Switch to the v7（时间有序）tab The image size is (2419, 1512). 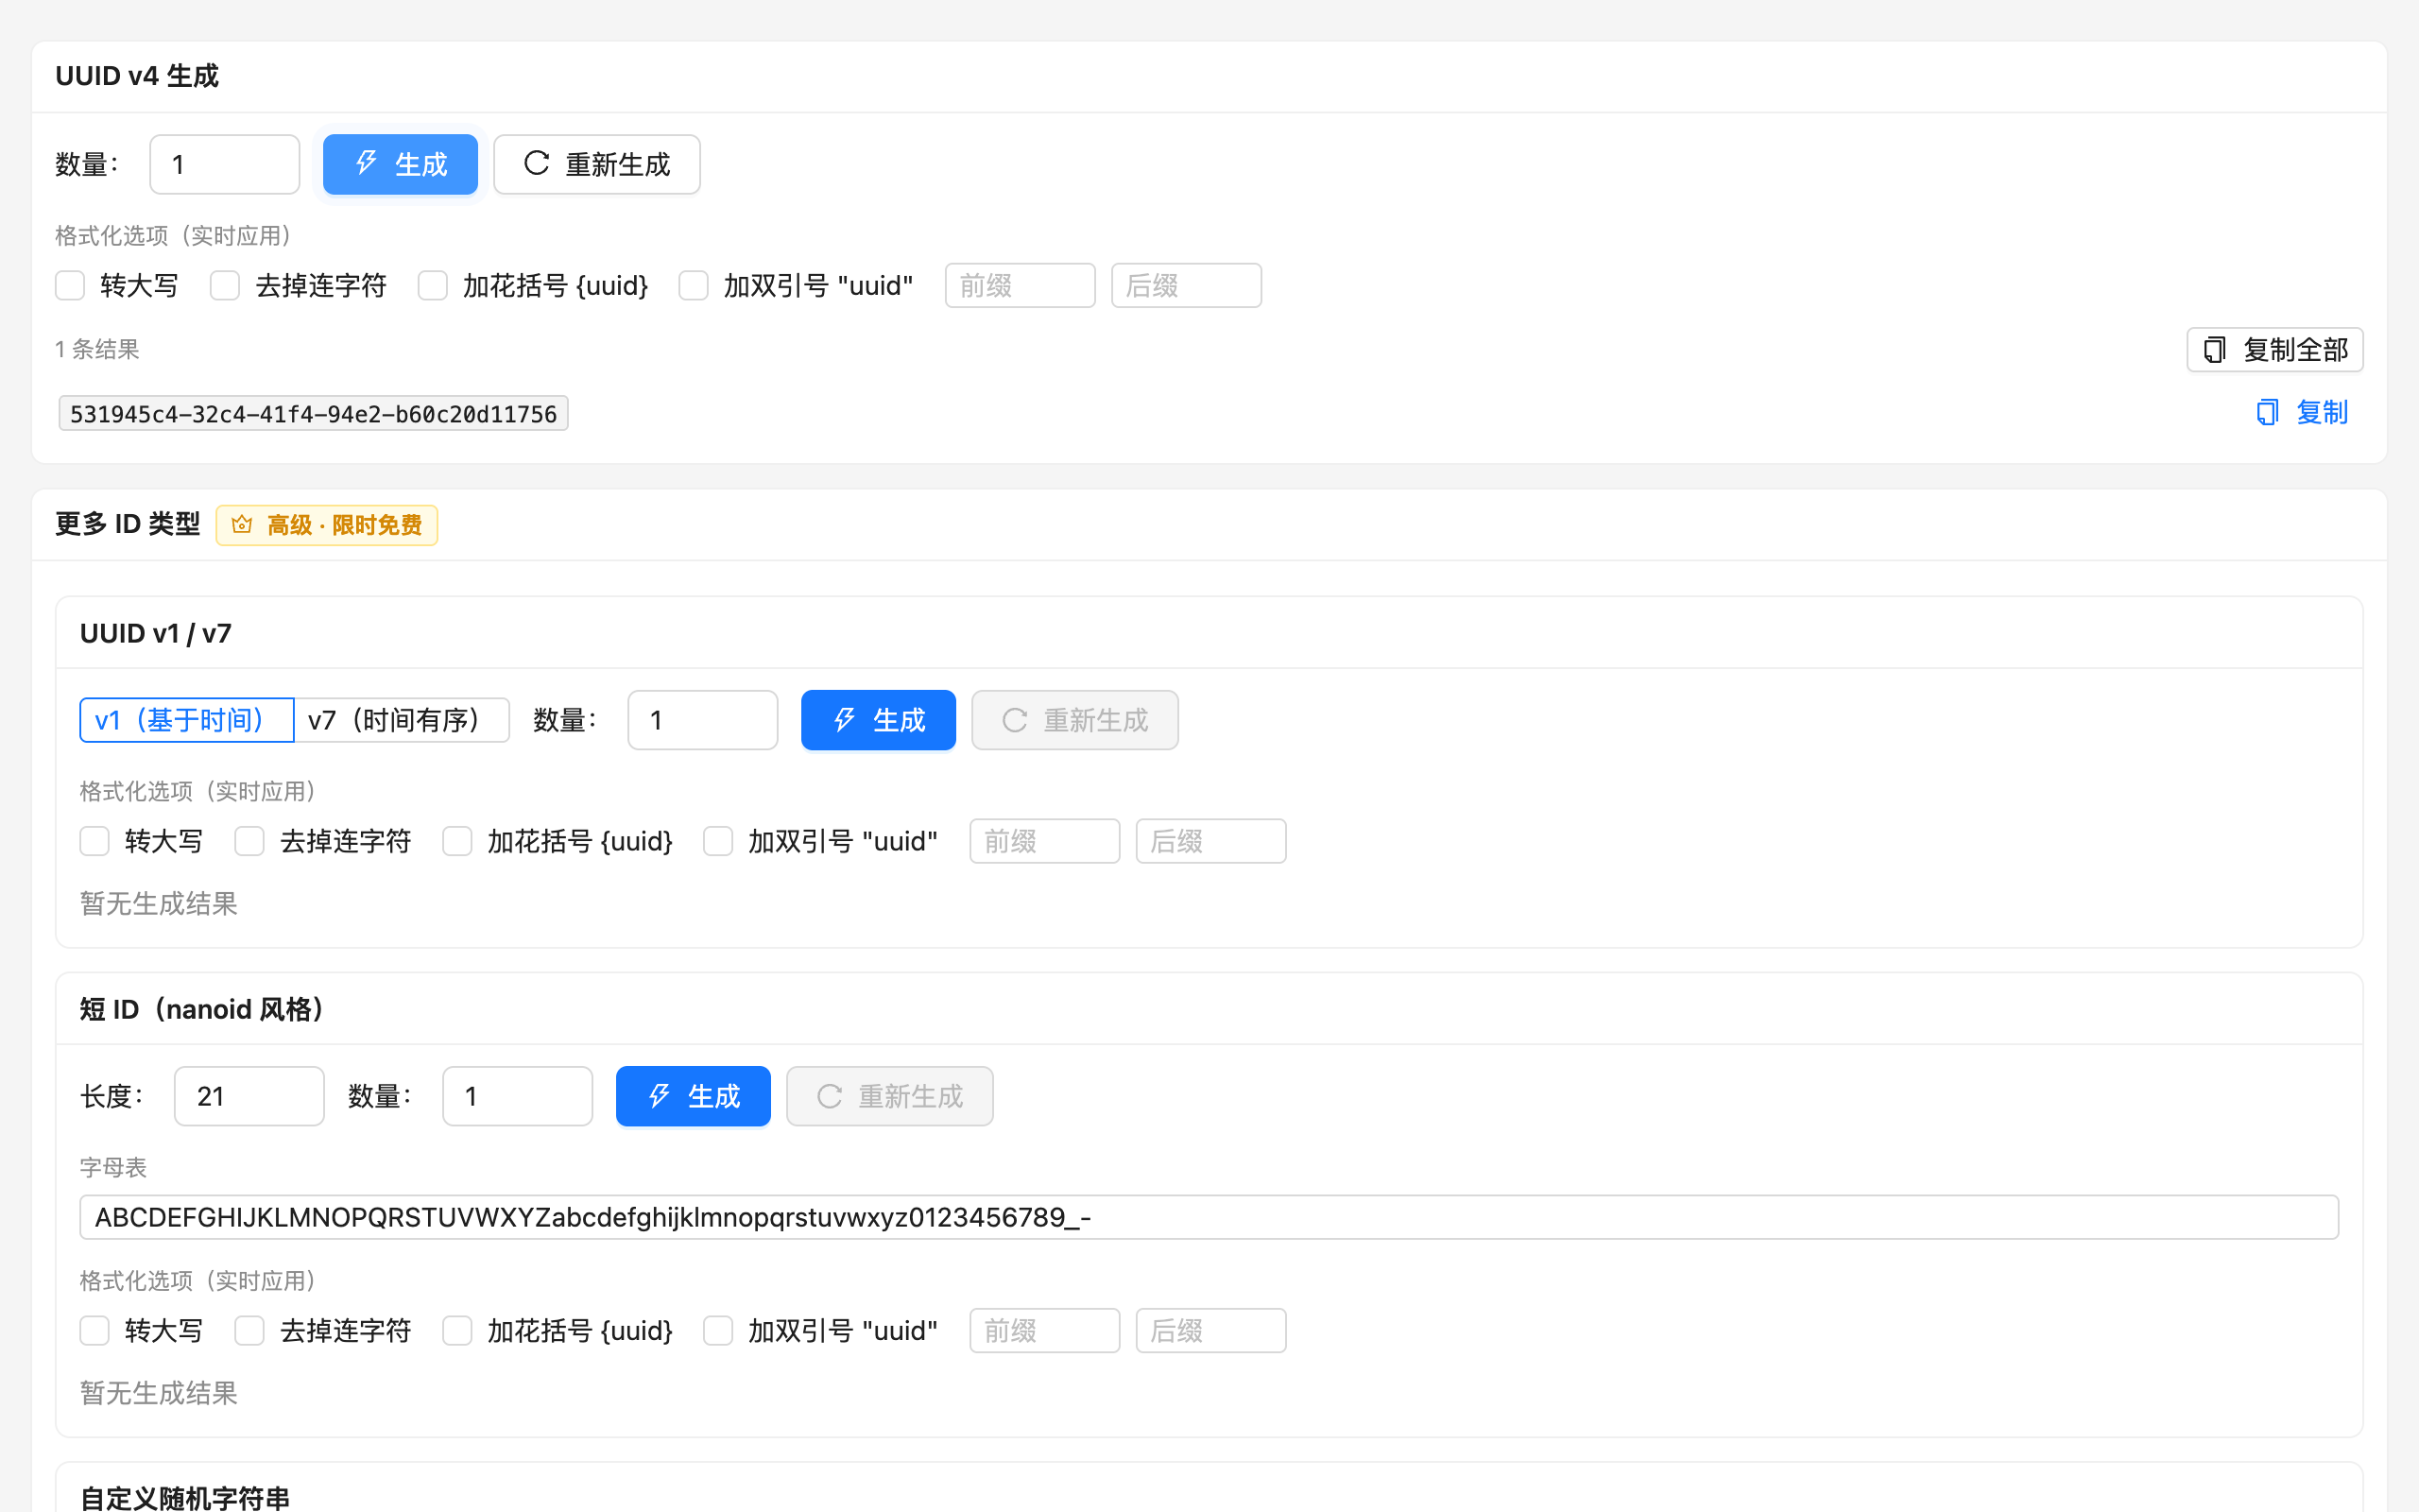point(402,720)
